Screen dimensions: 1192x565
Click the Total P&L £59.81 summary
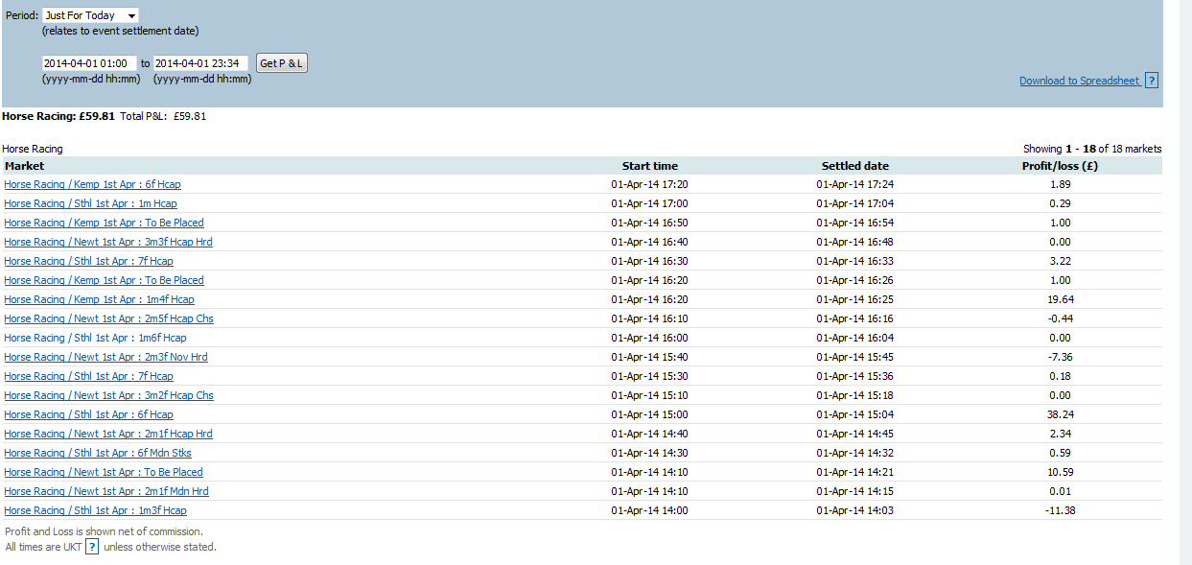point(163,116)
